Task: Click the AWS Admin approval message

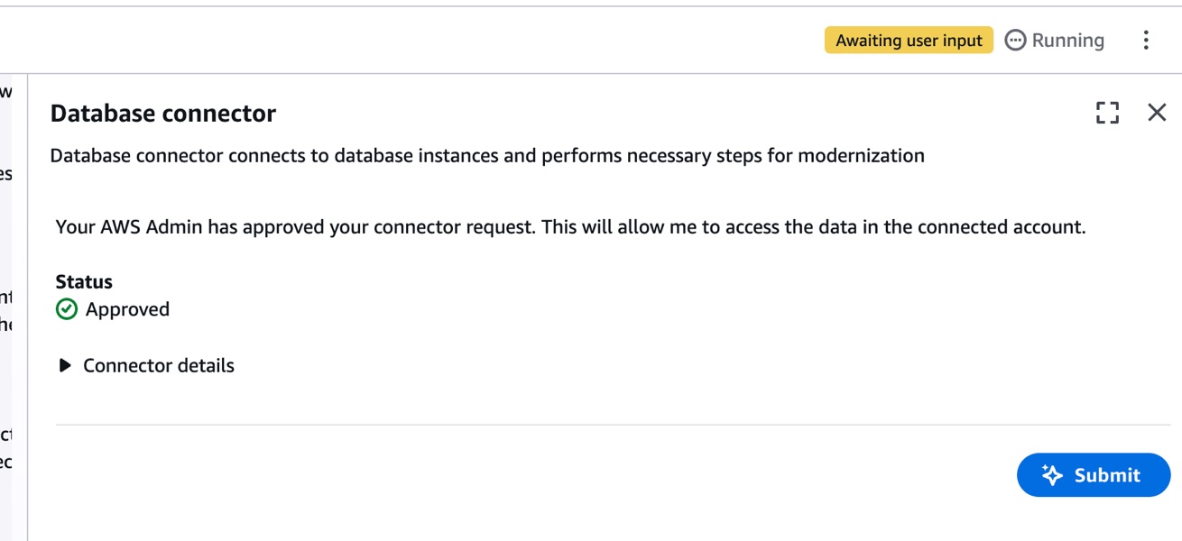Action: 570,227
